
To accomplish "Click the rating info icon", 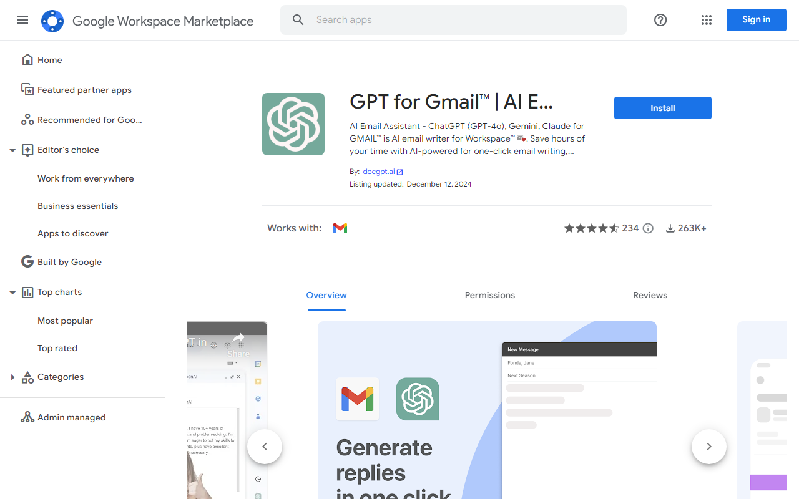I will coord(648,228).
